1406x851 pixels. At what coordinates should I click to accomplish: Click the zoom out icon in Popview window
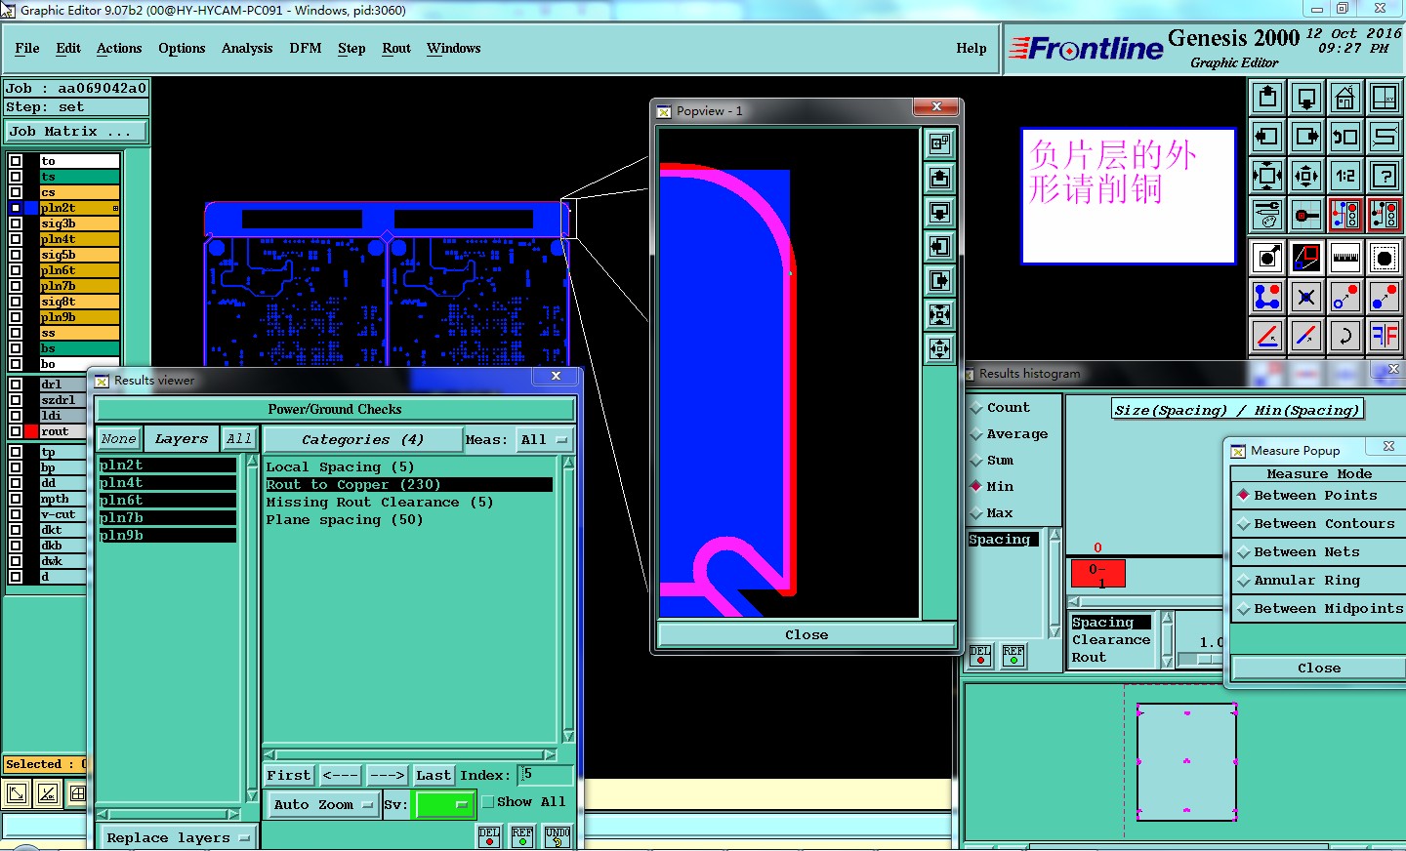coord(939,314)
